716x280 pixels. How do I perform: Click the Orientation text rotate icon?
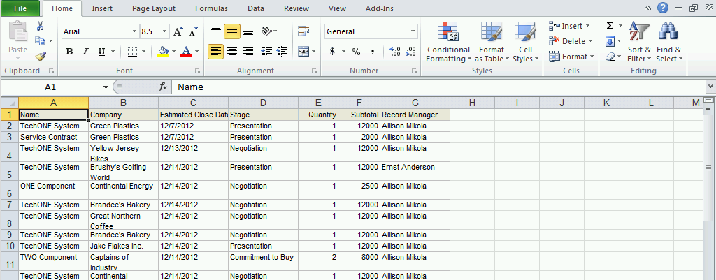point(266,31)
